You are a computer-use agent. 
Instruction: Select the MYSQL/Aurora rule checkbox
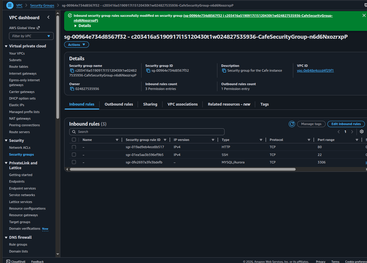point(74,162)
